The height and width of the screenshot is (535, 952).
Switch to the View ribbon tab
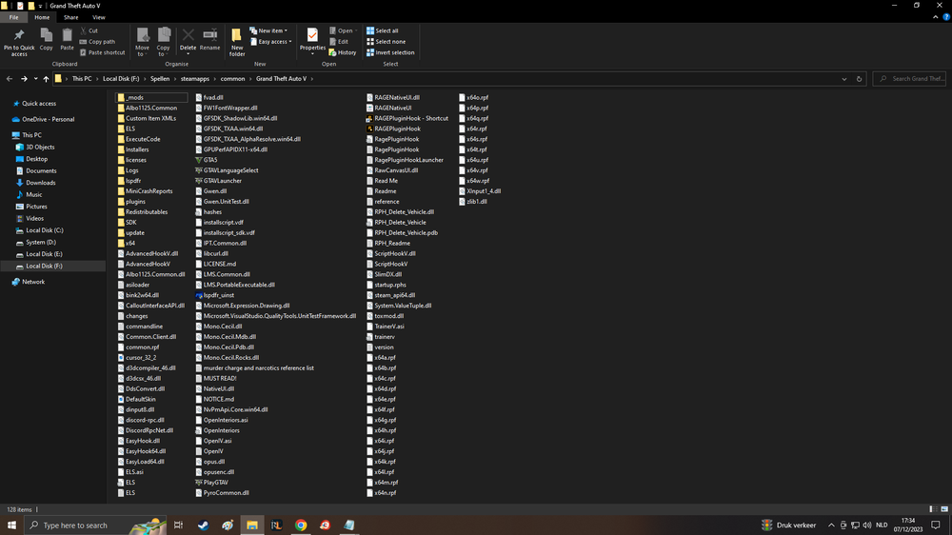(x=98, y=17)
